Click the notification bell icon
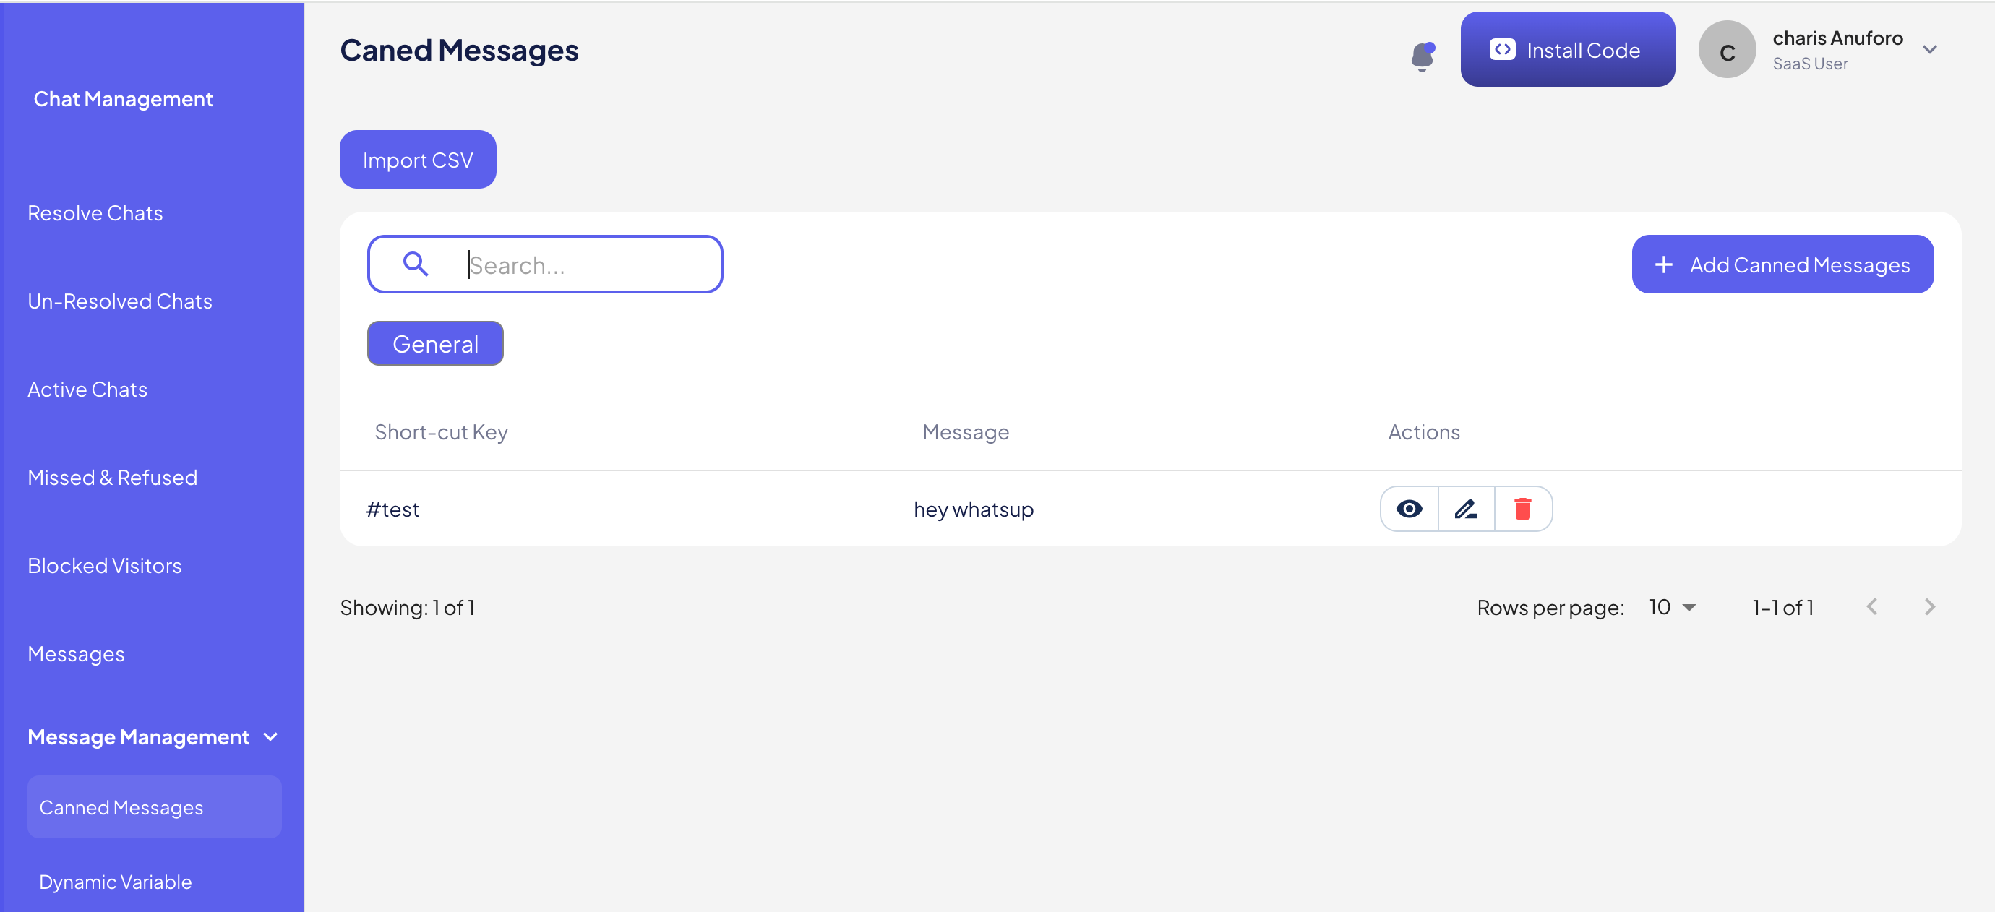The image size is (1995, 912). (1422, 56)
